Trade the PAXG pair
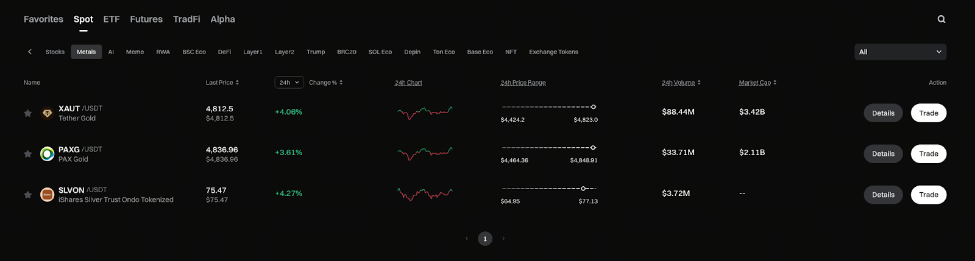The height and width of the screenshot is (261, 975). pos(928,154)
